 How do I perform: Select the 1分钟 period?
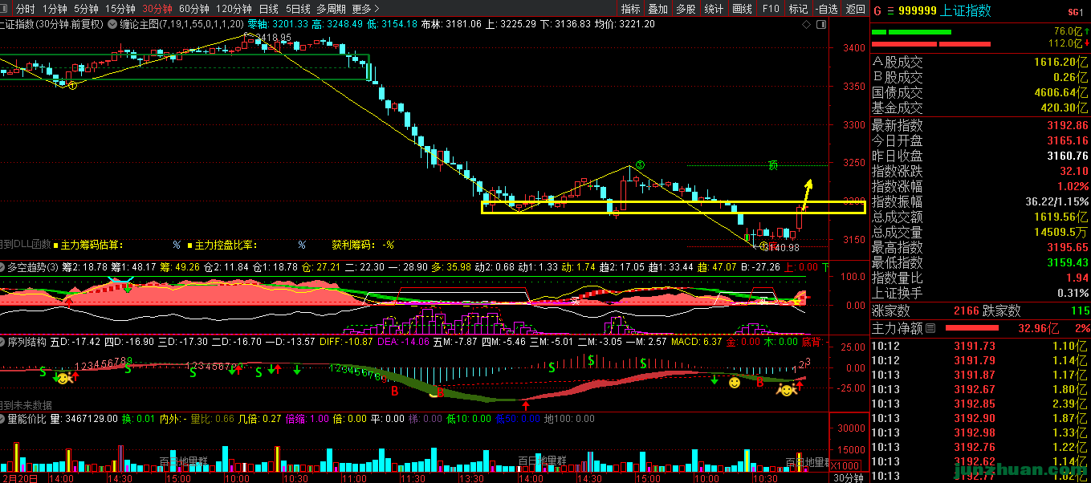55,9
